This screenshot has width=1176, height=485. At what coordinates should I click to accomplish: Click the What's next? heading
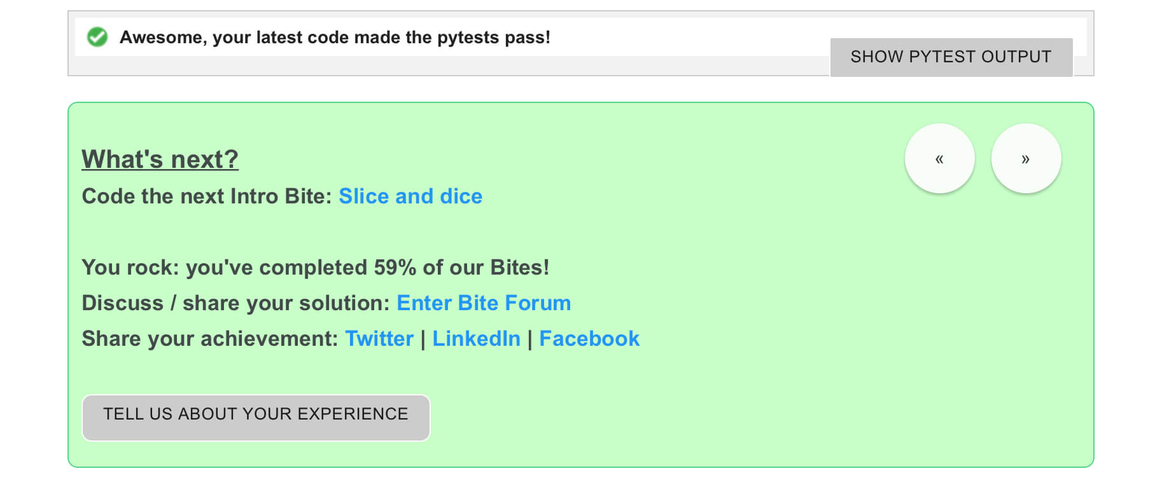click(x=160, y=159)
